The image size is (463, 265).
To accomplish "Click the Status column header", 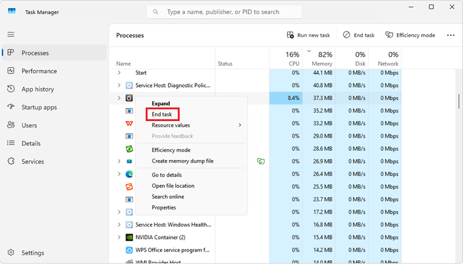I will [x=242, y=58].
